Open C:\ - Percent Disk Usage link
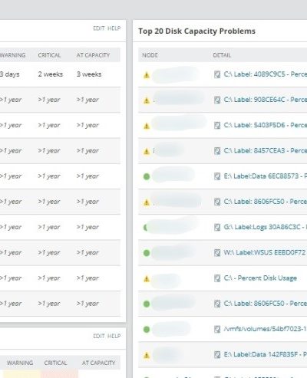Screen dimensions: 307x378 point(260,278)
